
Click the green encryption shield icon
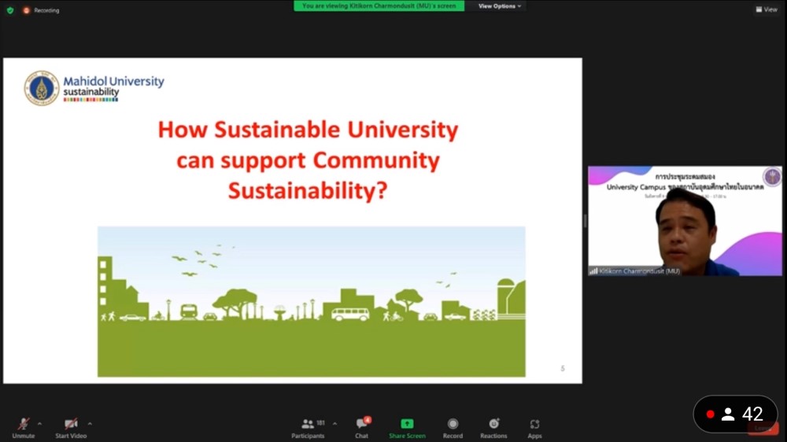coord(10,10)
